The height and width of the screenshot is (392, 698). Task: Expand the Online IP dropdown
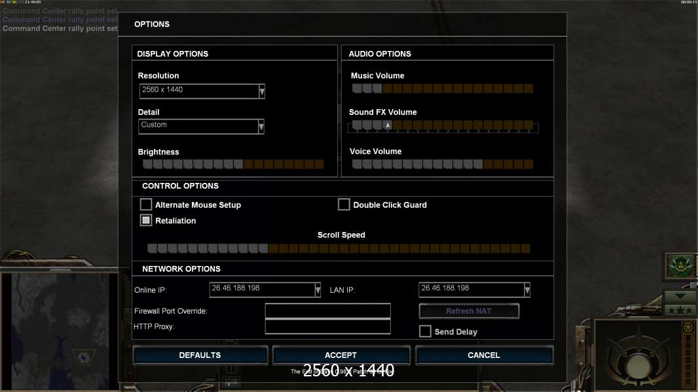(318, 290)
